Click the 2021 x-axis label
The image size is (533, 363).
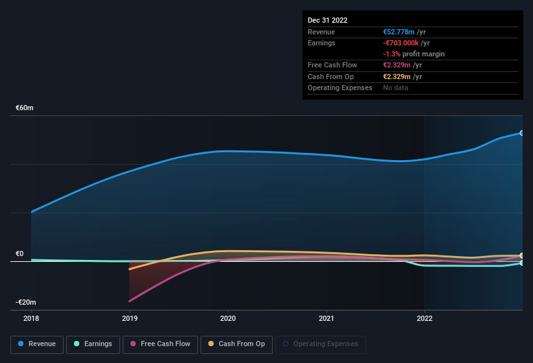click(x=327, y=318)
